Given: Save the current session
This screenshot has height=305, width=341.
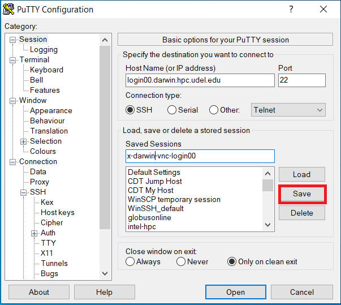Looking at the screenshot, I should (301, 194).
